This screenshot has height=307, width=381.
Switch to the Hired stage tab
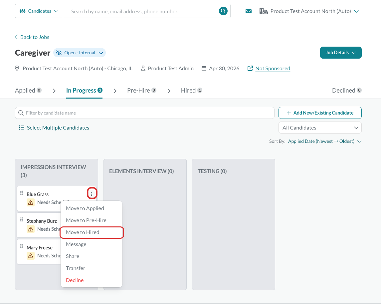pyautogui.click(x=191, y=91)
